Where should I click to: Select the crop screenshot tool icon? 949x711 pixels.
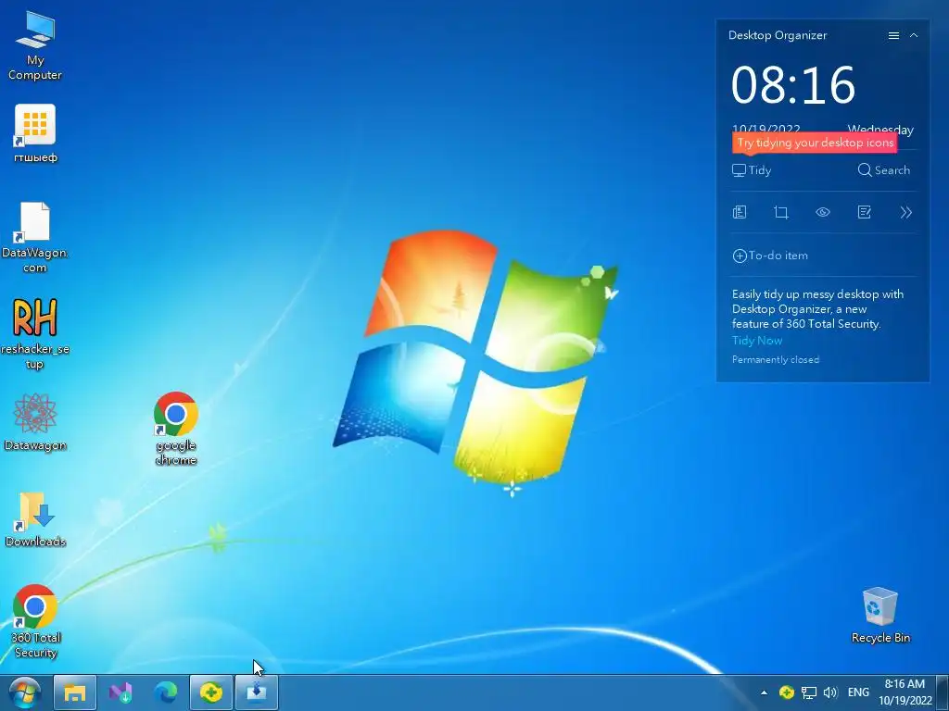pos(780,212)
